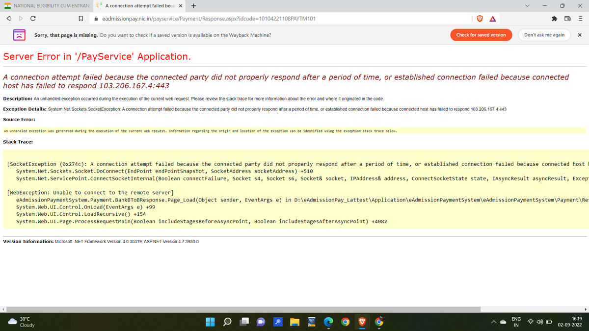Click the 'Sorry, that page is missing.' text

point(66,35)
